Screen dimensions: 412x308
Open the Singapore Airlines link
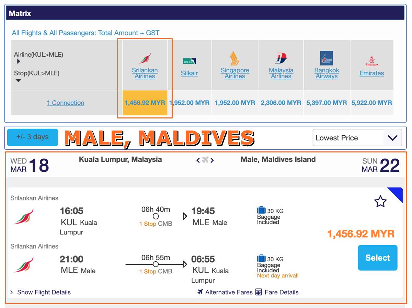[235, 73]
